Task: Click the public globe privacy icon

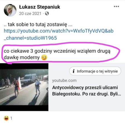Action: 47,14
